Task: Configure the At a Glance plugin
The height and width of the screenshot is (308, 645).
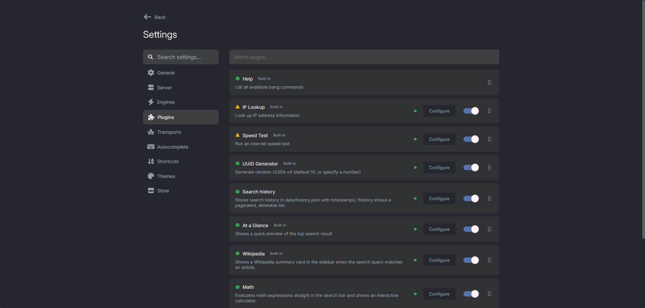Action: click(439, 229)
